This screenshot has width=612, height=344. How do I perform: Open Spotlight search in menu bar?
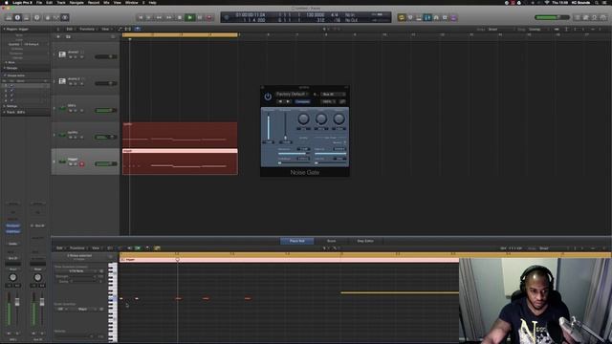[597, 2]
